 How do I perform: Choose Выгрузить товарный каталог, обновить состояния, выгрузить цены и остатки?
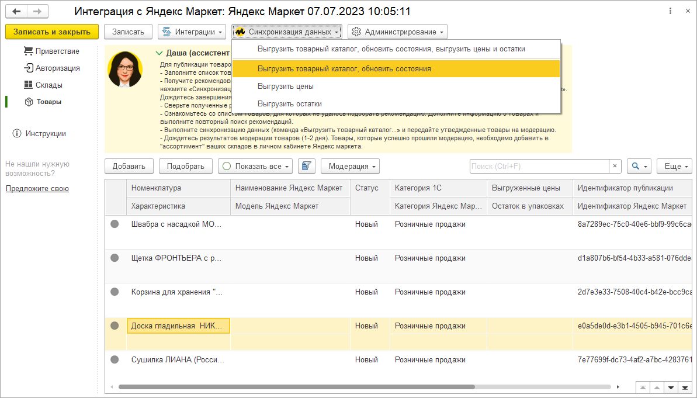tap(396, 49)
